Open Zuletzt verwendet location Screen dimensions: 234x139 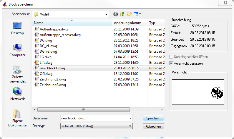17,74
